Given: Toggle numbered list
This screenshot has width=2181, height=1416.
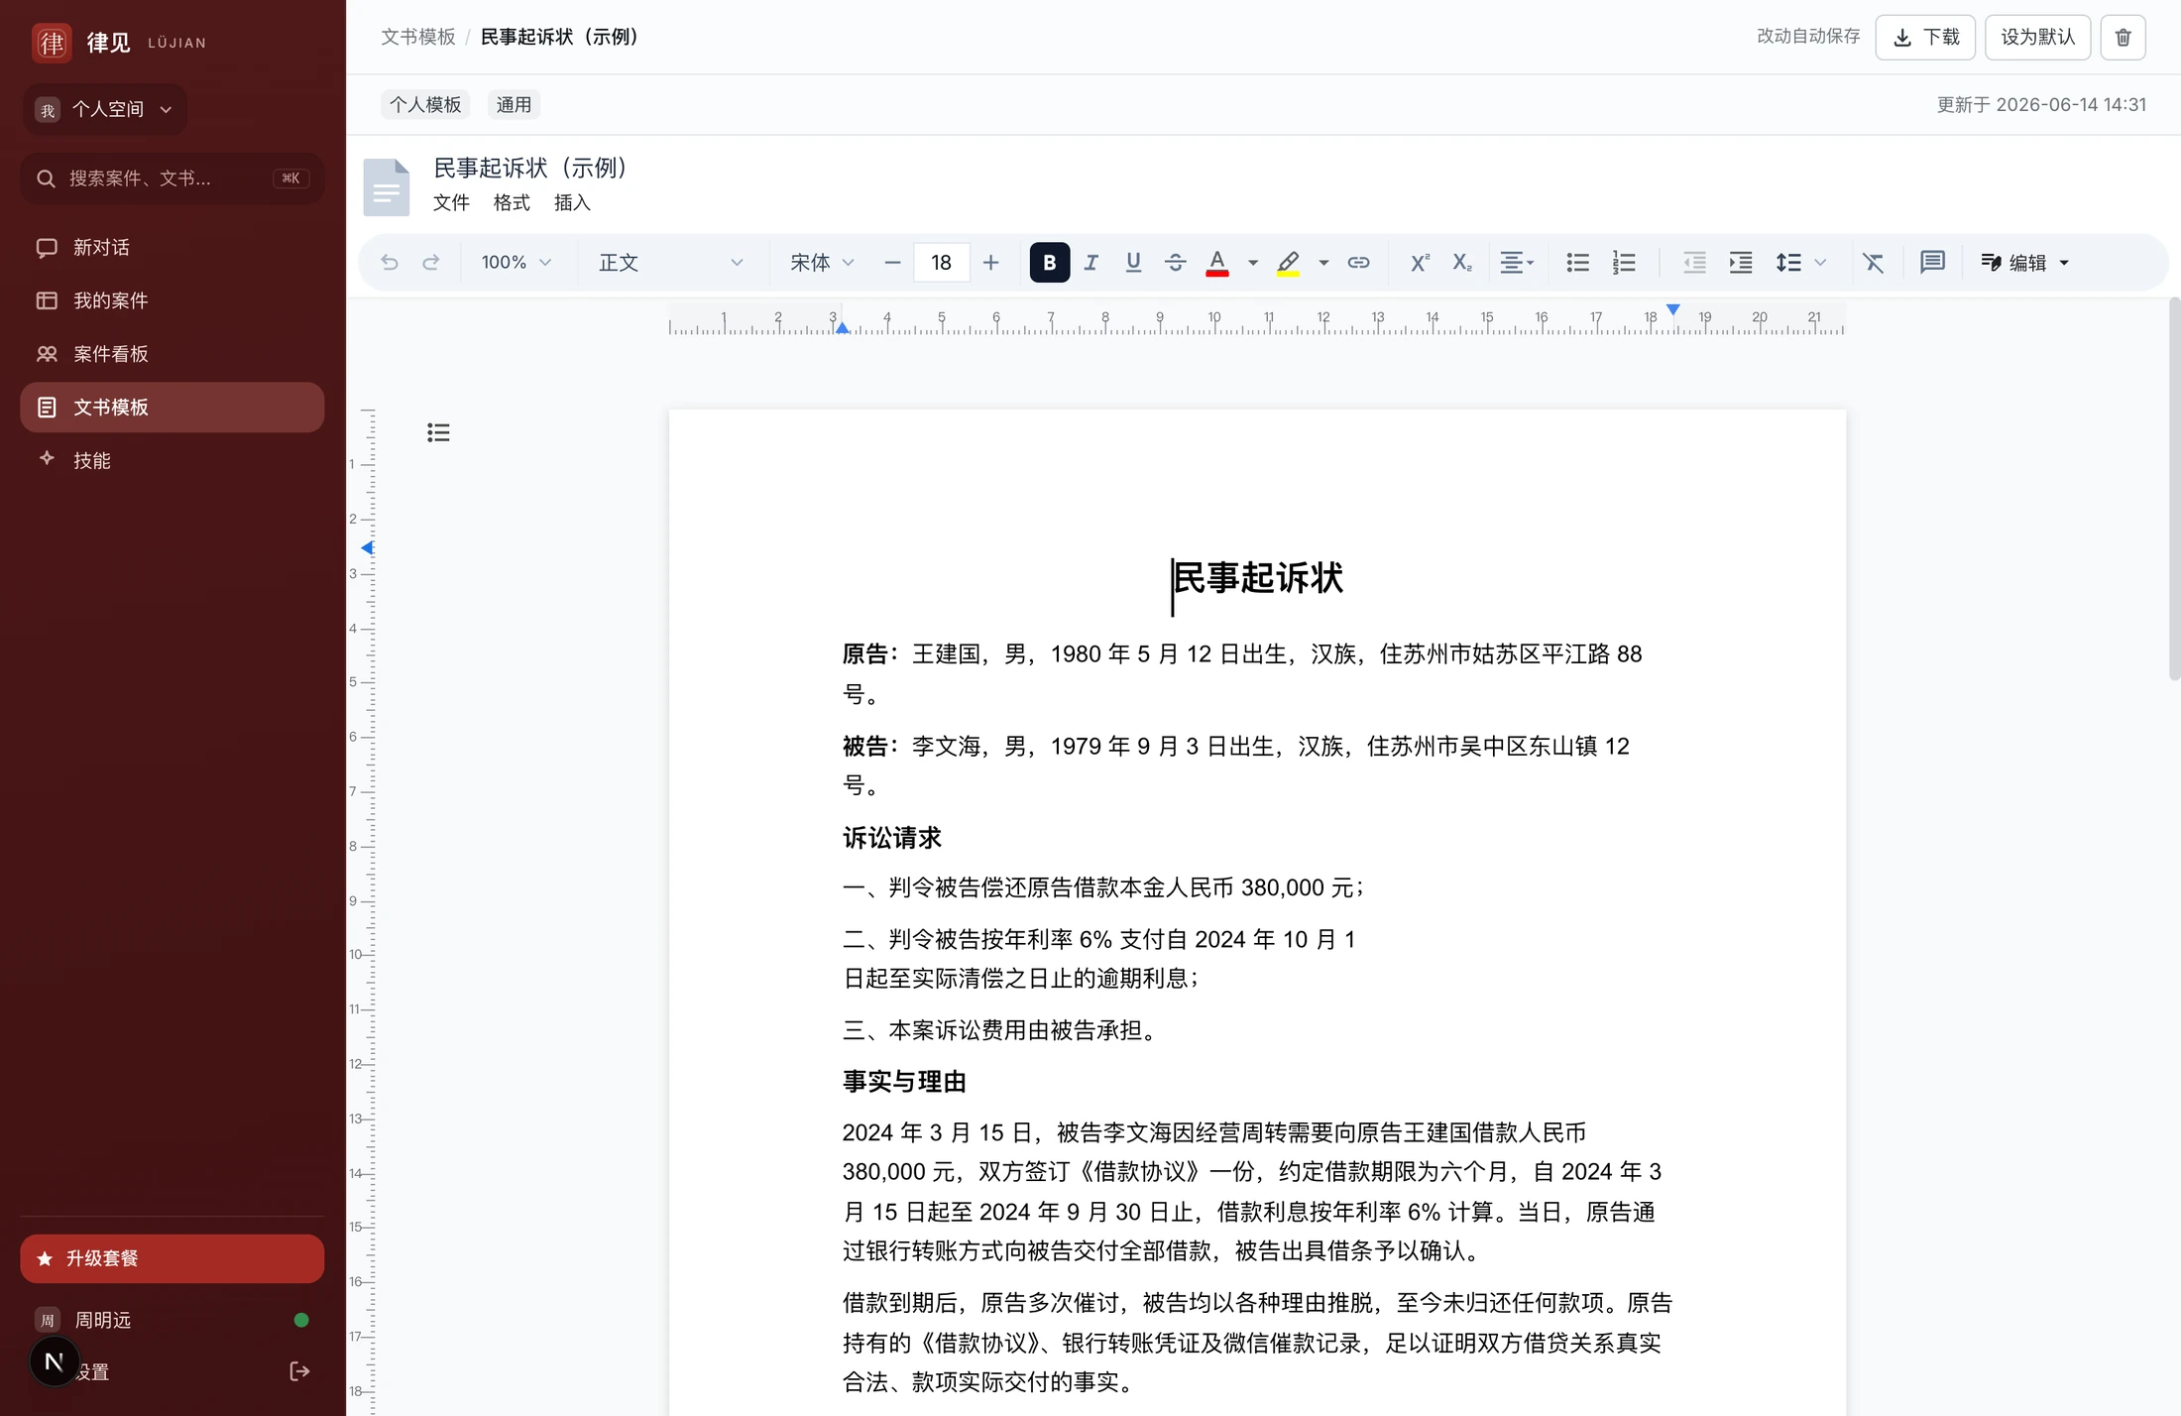Looking at the screenshot, I should pyautogui.click(x=1624, y=263).
